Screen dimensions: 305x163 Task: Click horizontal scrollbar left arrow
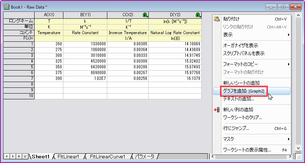212,156
